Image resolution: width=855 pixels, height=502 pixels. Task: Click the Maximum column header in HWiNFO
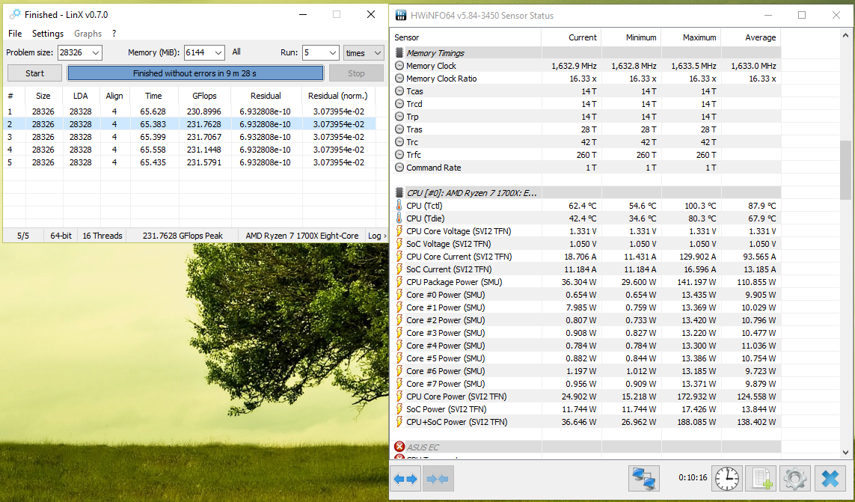pyautogui.click(x=691, y=37)
